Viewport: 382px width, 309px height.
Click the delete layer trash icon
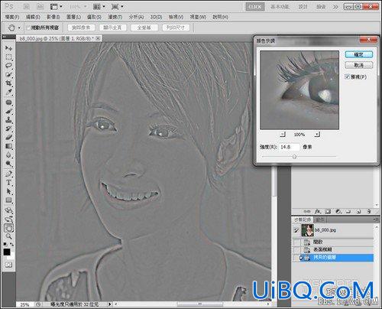point(369,211)
